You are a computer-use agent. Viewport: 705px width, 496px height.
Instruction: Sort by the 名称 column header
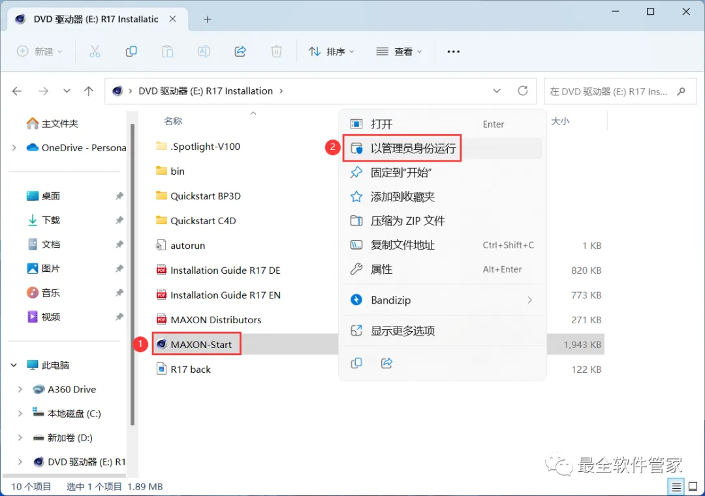(173, 121)
